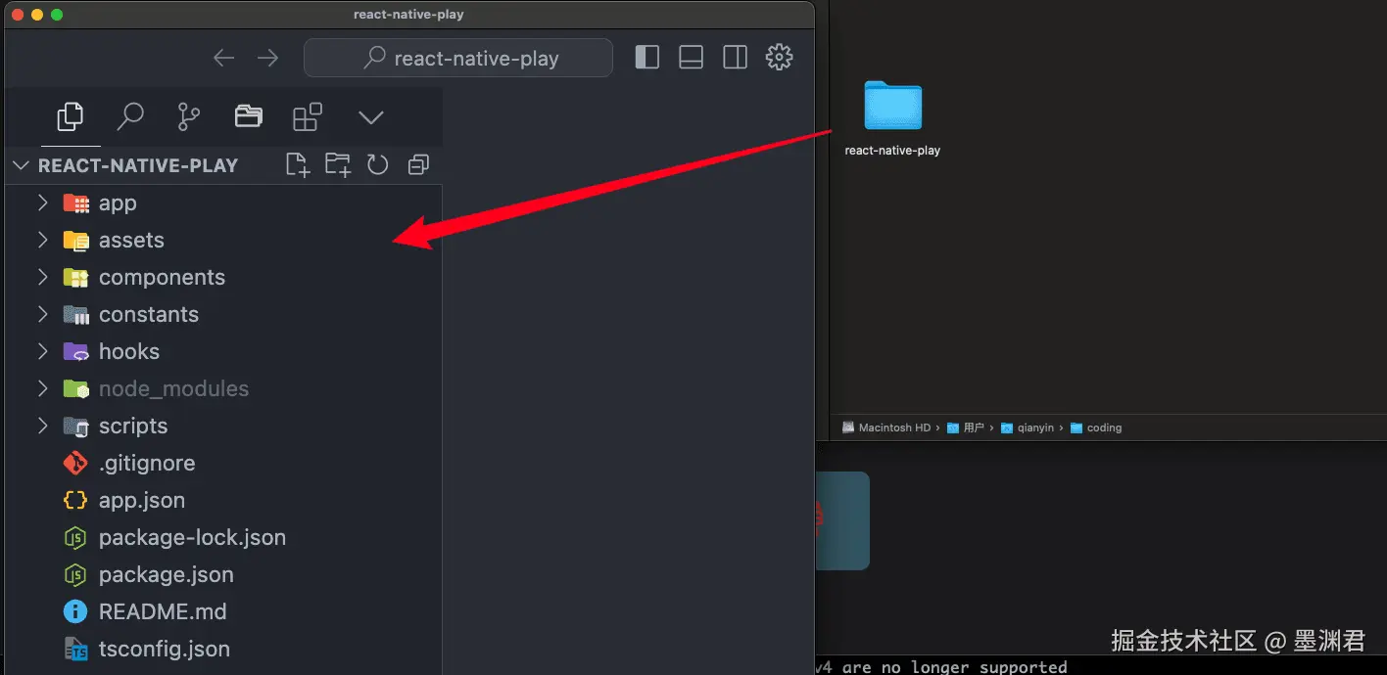This screenshot has width=1387, height=675.
Task: Go forward with the right arrow
Action: [267, 58]
